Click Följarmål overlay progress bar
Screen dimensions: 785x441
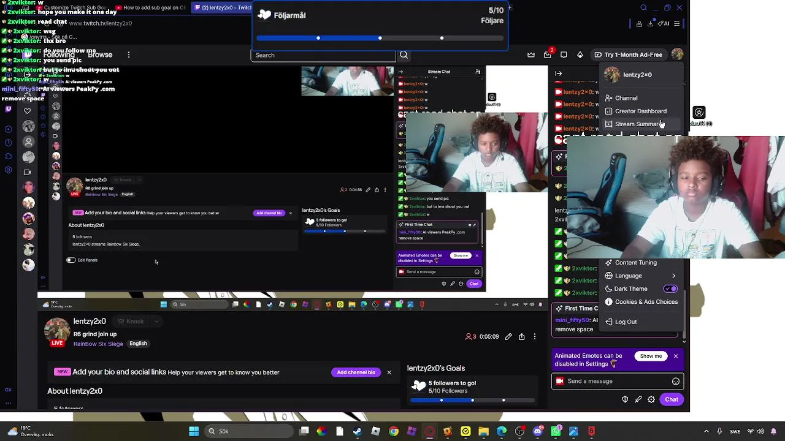pyautogui.click(x=380, y=39)
